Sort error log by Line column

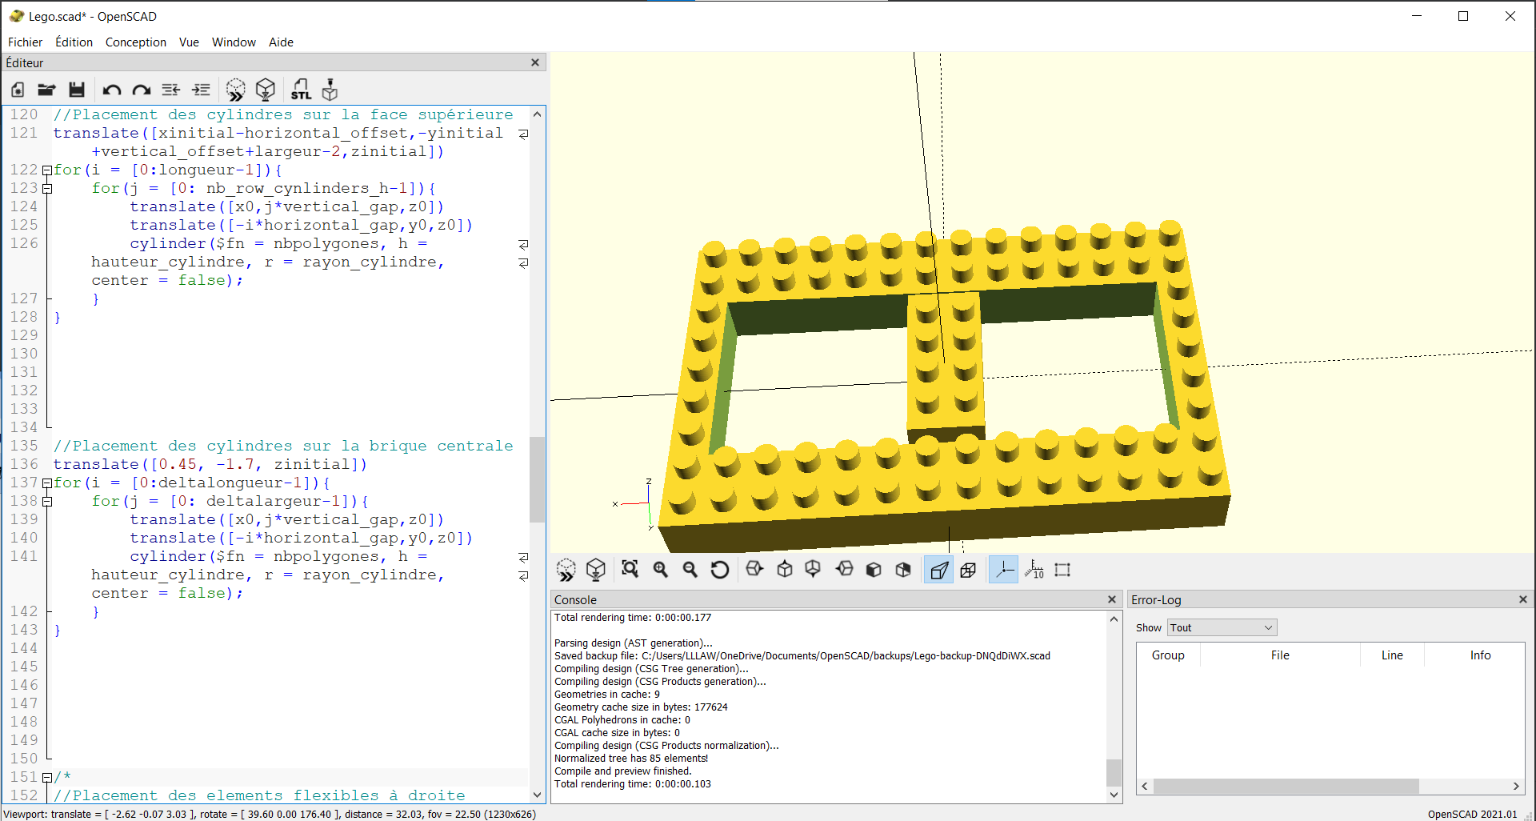(1392, 655)
